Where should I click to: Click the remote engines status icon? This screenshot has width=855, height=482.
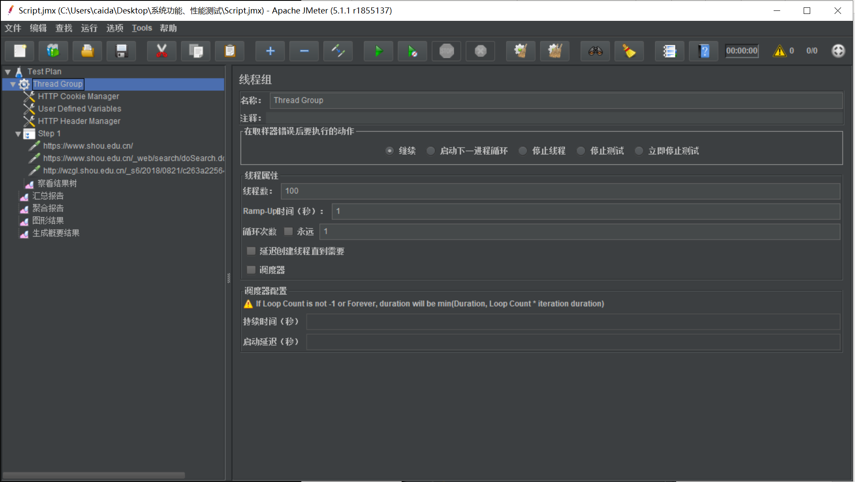pyautogui.click(x=838, y=51)
